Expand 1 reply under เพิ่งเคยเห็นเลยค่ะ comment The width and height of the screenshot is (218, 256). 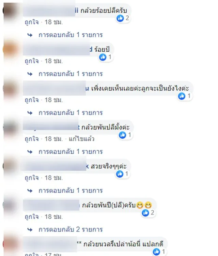coord(71,113)
